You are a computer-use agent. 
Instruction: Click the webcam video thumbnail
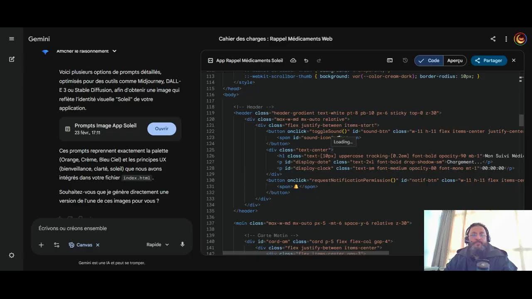(478, 240)
